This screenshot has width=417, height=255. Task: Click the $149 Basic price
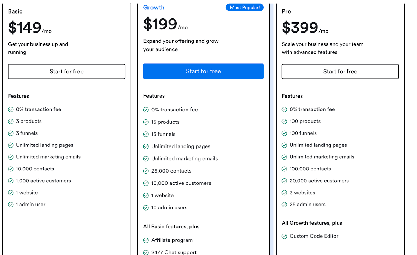click(25, 28)
